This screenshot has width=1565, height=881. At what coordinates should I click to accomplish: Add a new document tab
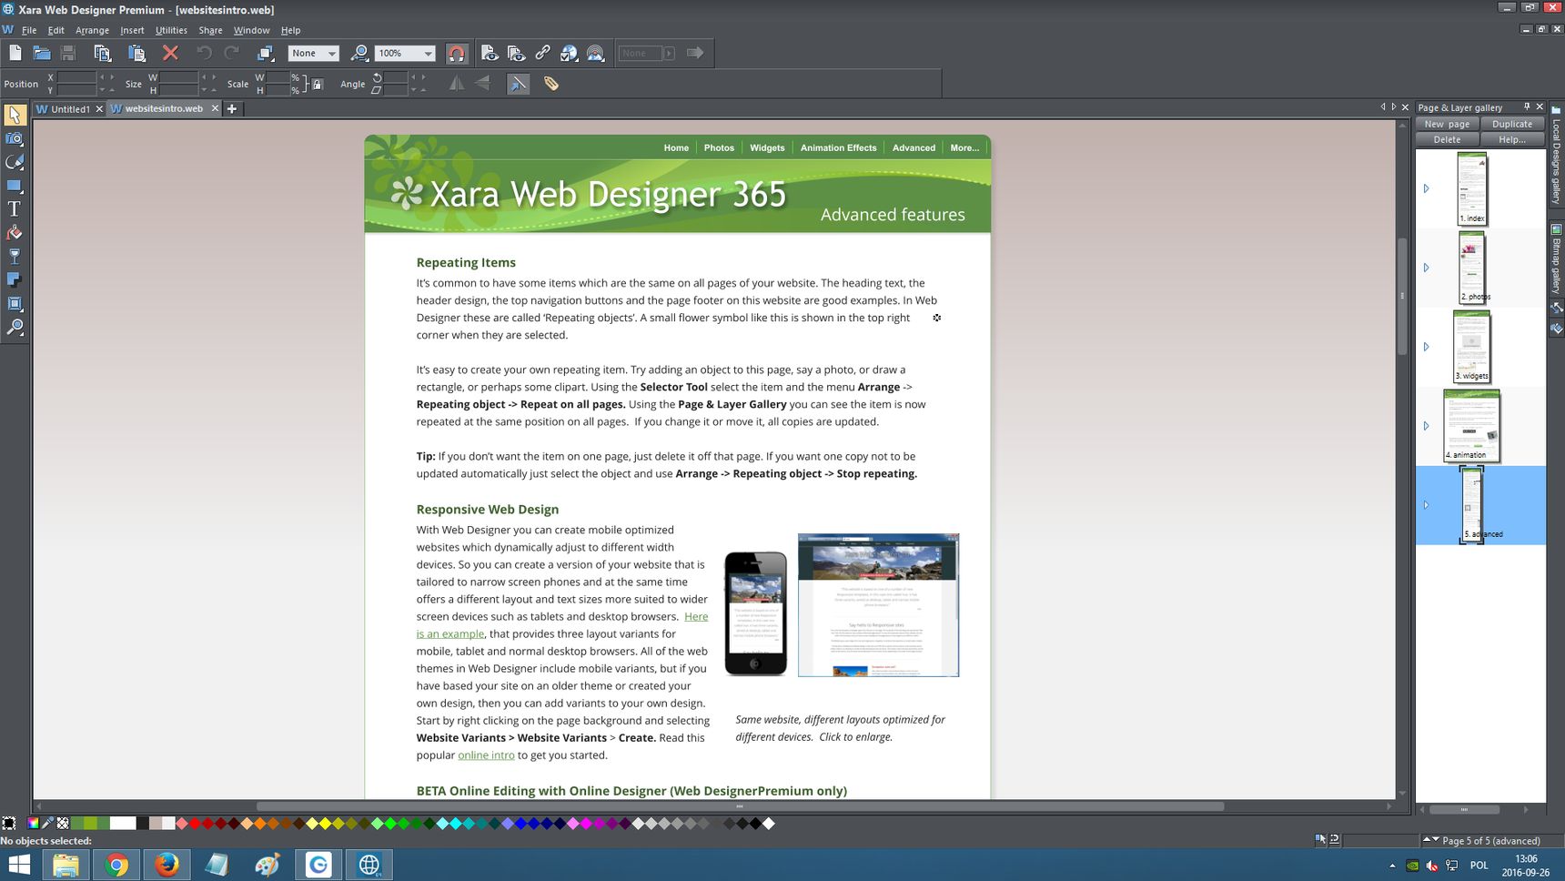(232, 108)
